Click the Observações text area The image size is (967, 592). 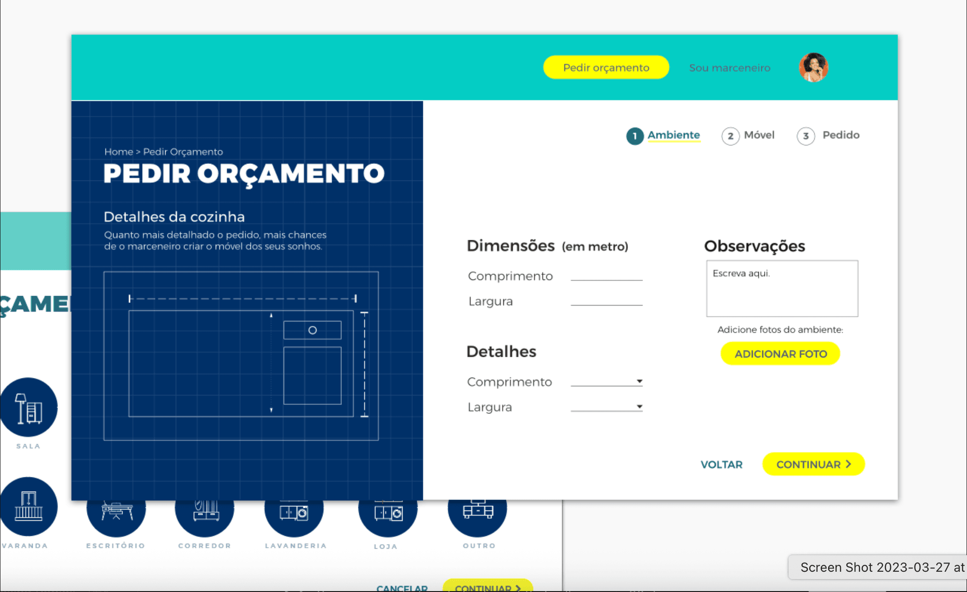coord(782,289)
